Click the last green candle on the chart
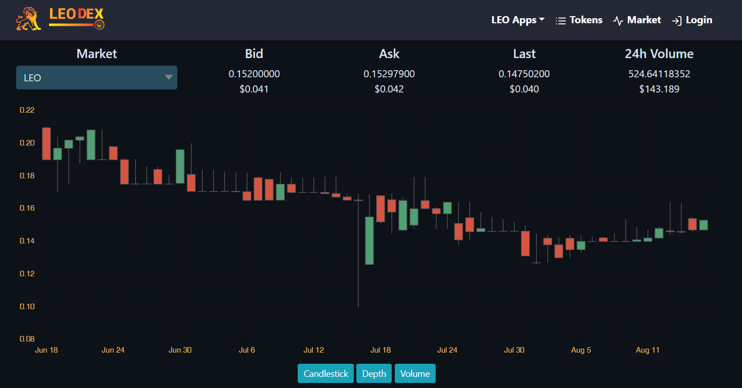Image resolution: width=742 pixels, height=388 pixels. [x=704, y=225]
